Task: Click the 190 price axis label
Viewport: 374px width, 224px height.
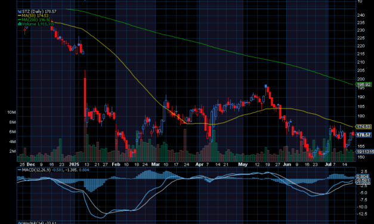Action: pos(361,97)
